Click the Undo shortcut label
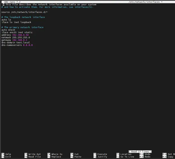The image size is (175, 159). [148, 154]
